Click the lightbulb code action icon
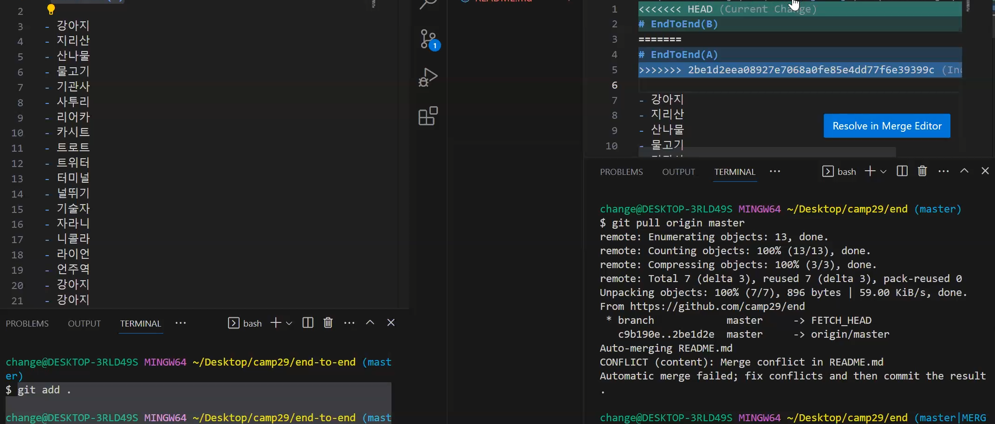Image resolution: width=995 pixels, height=424 pixels. 51,9
